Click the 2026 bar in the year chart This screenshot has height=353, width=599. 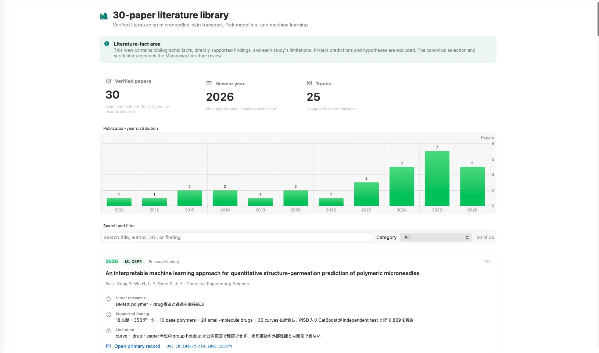click(472, 186)
